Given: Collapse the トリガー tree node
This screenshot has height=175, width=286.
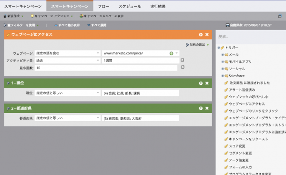Looking at the screenshot, I should 218,48.
